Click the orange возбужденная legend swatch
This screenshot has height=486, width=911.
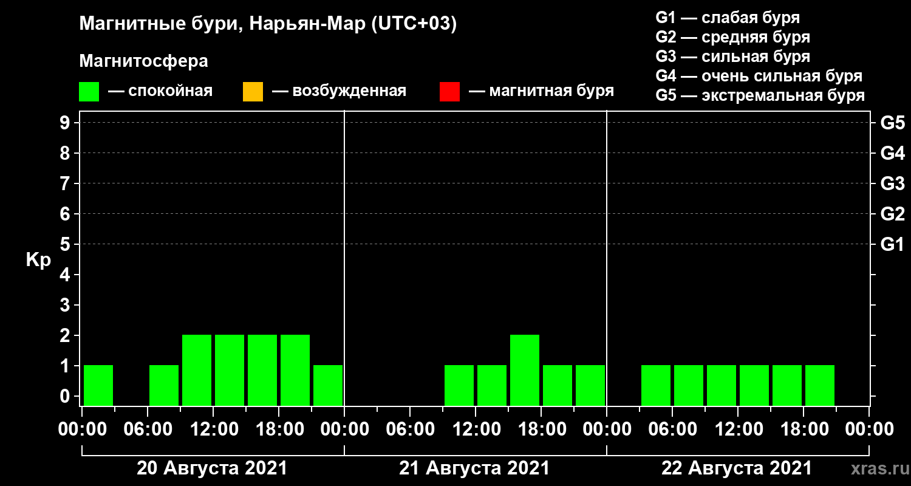click(x=253, y=92)
